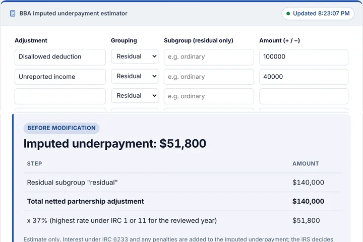Click the Imputed underpayment: $51,800 heading
Viewport: 363px width, 242px height.
(115, 144)
